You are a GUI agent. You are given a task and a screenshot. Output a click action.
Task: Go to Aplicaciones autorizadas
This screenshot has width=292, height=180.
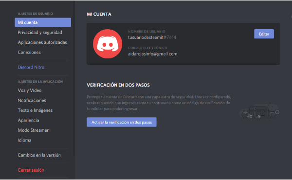(x=42, y=42)
